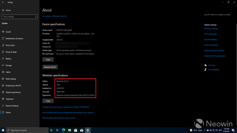Open Remote desktop related setting link
237x133 pixels.
[210, 39]
